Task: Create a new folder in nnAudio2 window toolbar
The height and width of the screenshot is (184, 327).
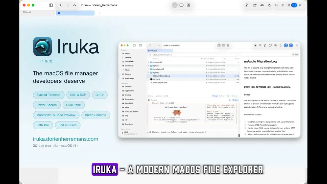Action: click(x=270, y=45)
